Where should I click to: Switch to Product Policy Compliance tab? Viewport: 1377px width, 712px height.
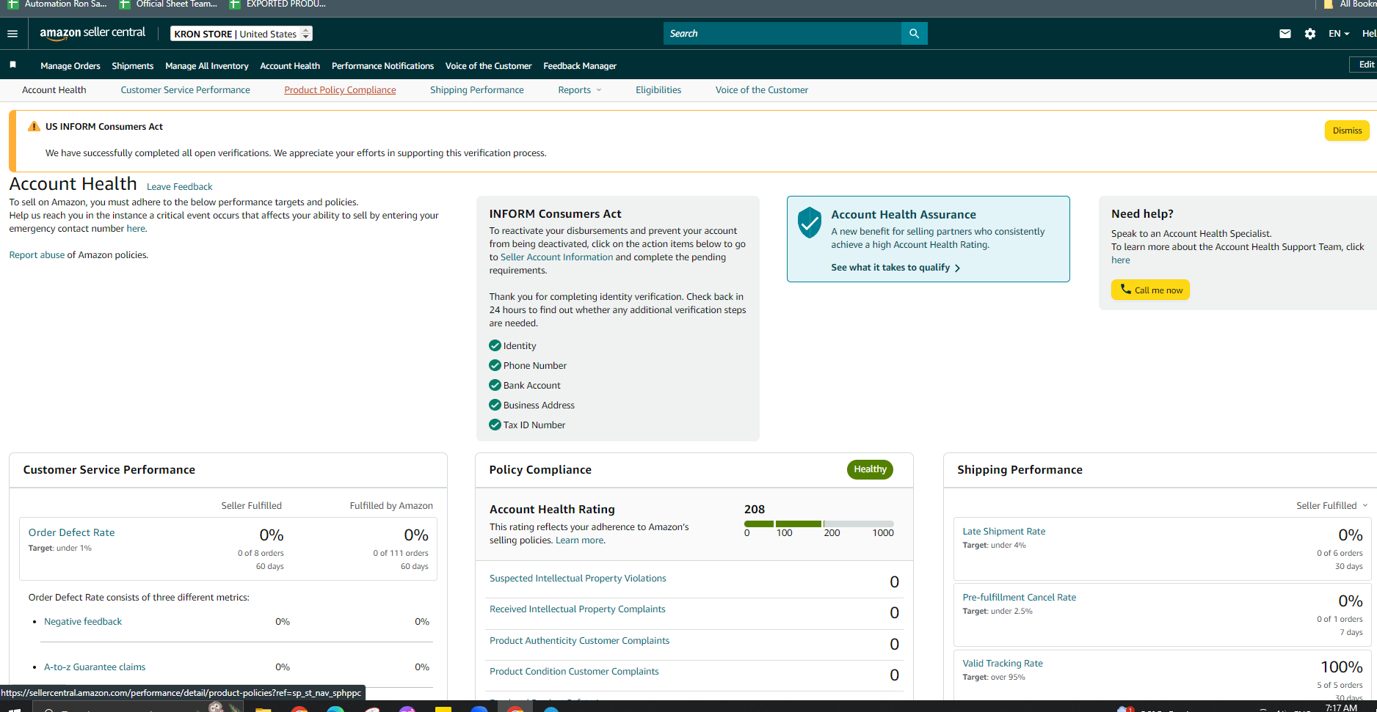[340, 90]
